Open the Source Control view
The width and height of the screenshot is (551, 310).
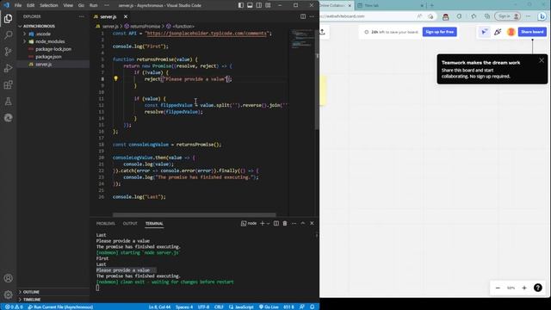(x=8, y=52)
